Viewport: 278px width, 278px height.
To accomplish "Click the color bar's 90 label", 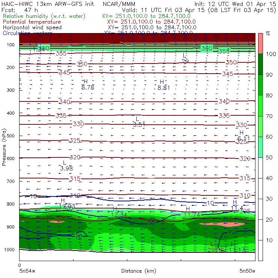I will click(x=269, y=75).
